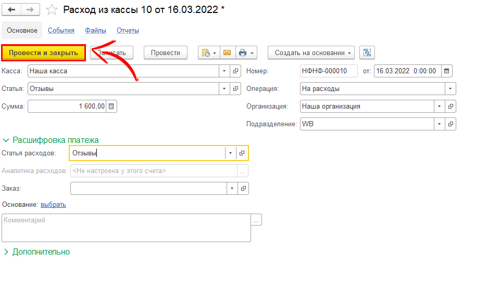
Task: Open the calculator icon in Сумма field
Action: tap(111, 106)
